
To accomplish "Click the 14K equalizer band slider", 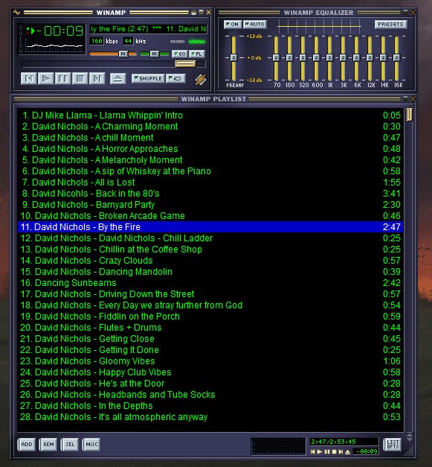I will 383,57.
